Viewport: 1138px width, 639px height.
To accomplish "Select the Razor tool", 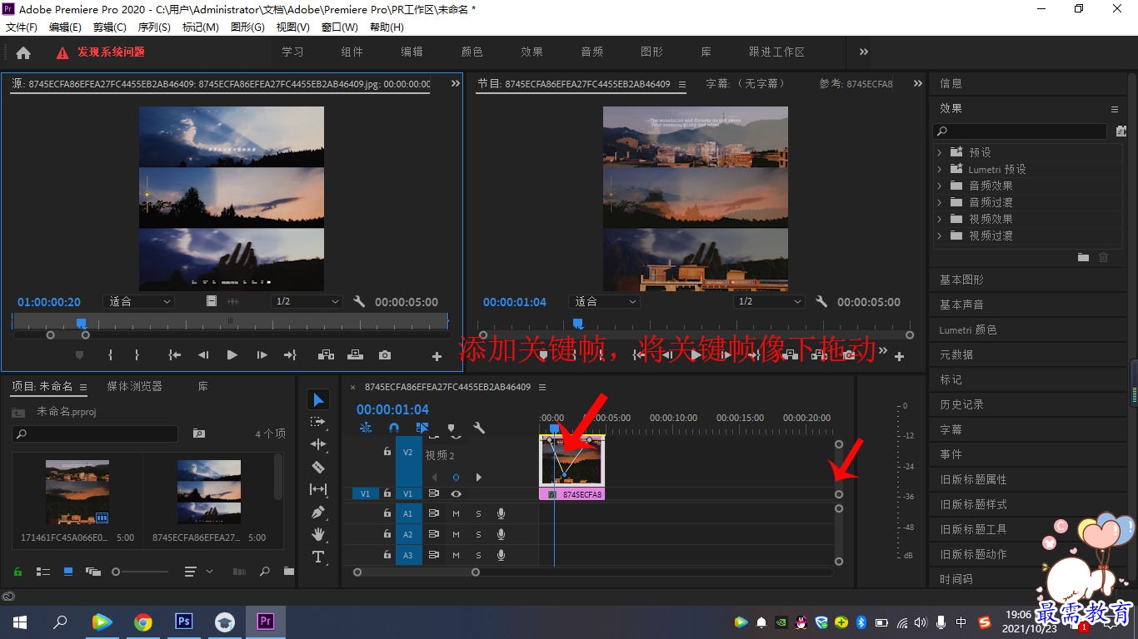I will [x=318, y=467].
